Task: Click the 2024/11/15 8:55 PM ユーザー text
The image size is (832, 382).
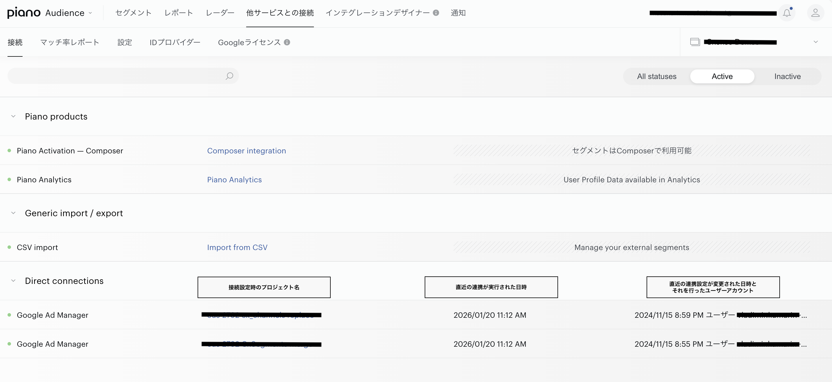Action: pyautogui.click(x=684, y=344)
